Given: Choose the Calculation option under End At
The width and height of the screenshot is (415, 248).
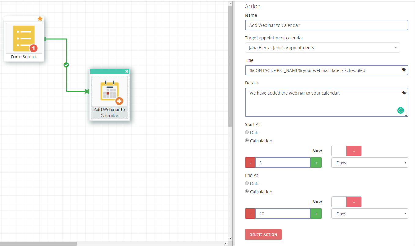Looking at the screenshot, I should pyautogui.click(x=247, y=192).
